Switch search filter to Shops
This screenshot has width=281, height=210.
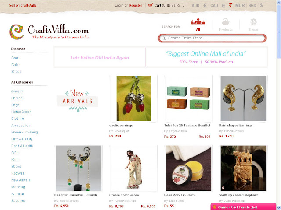[x=253, y=24]
